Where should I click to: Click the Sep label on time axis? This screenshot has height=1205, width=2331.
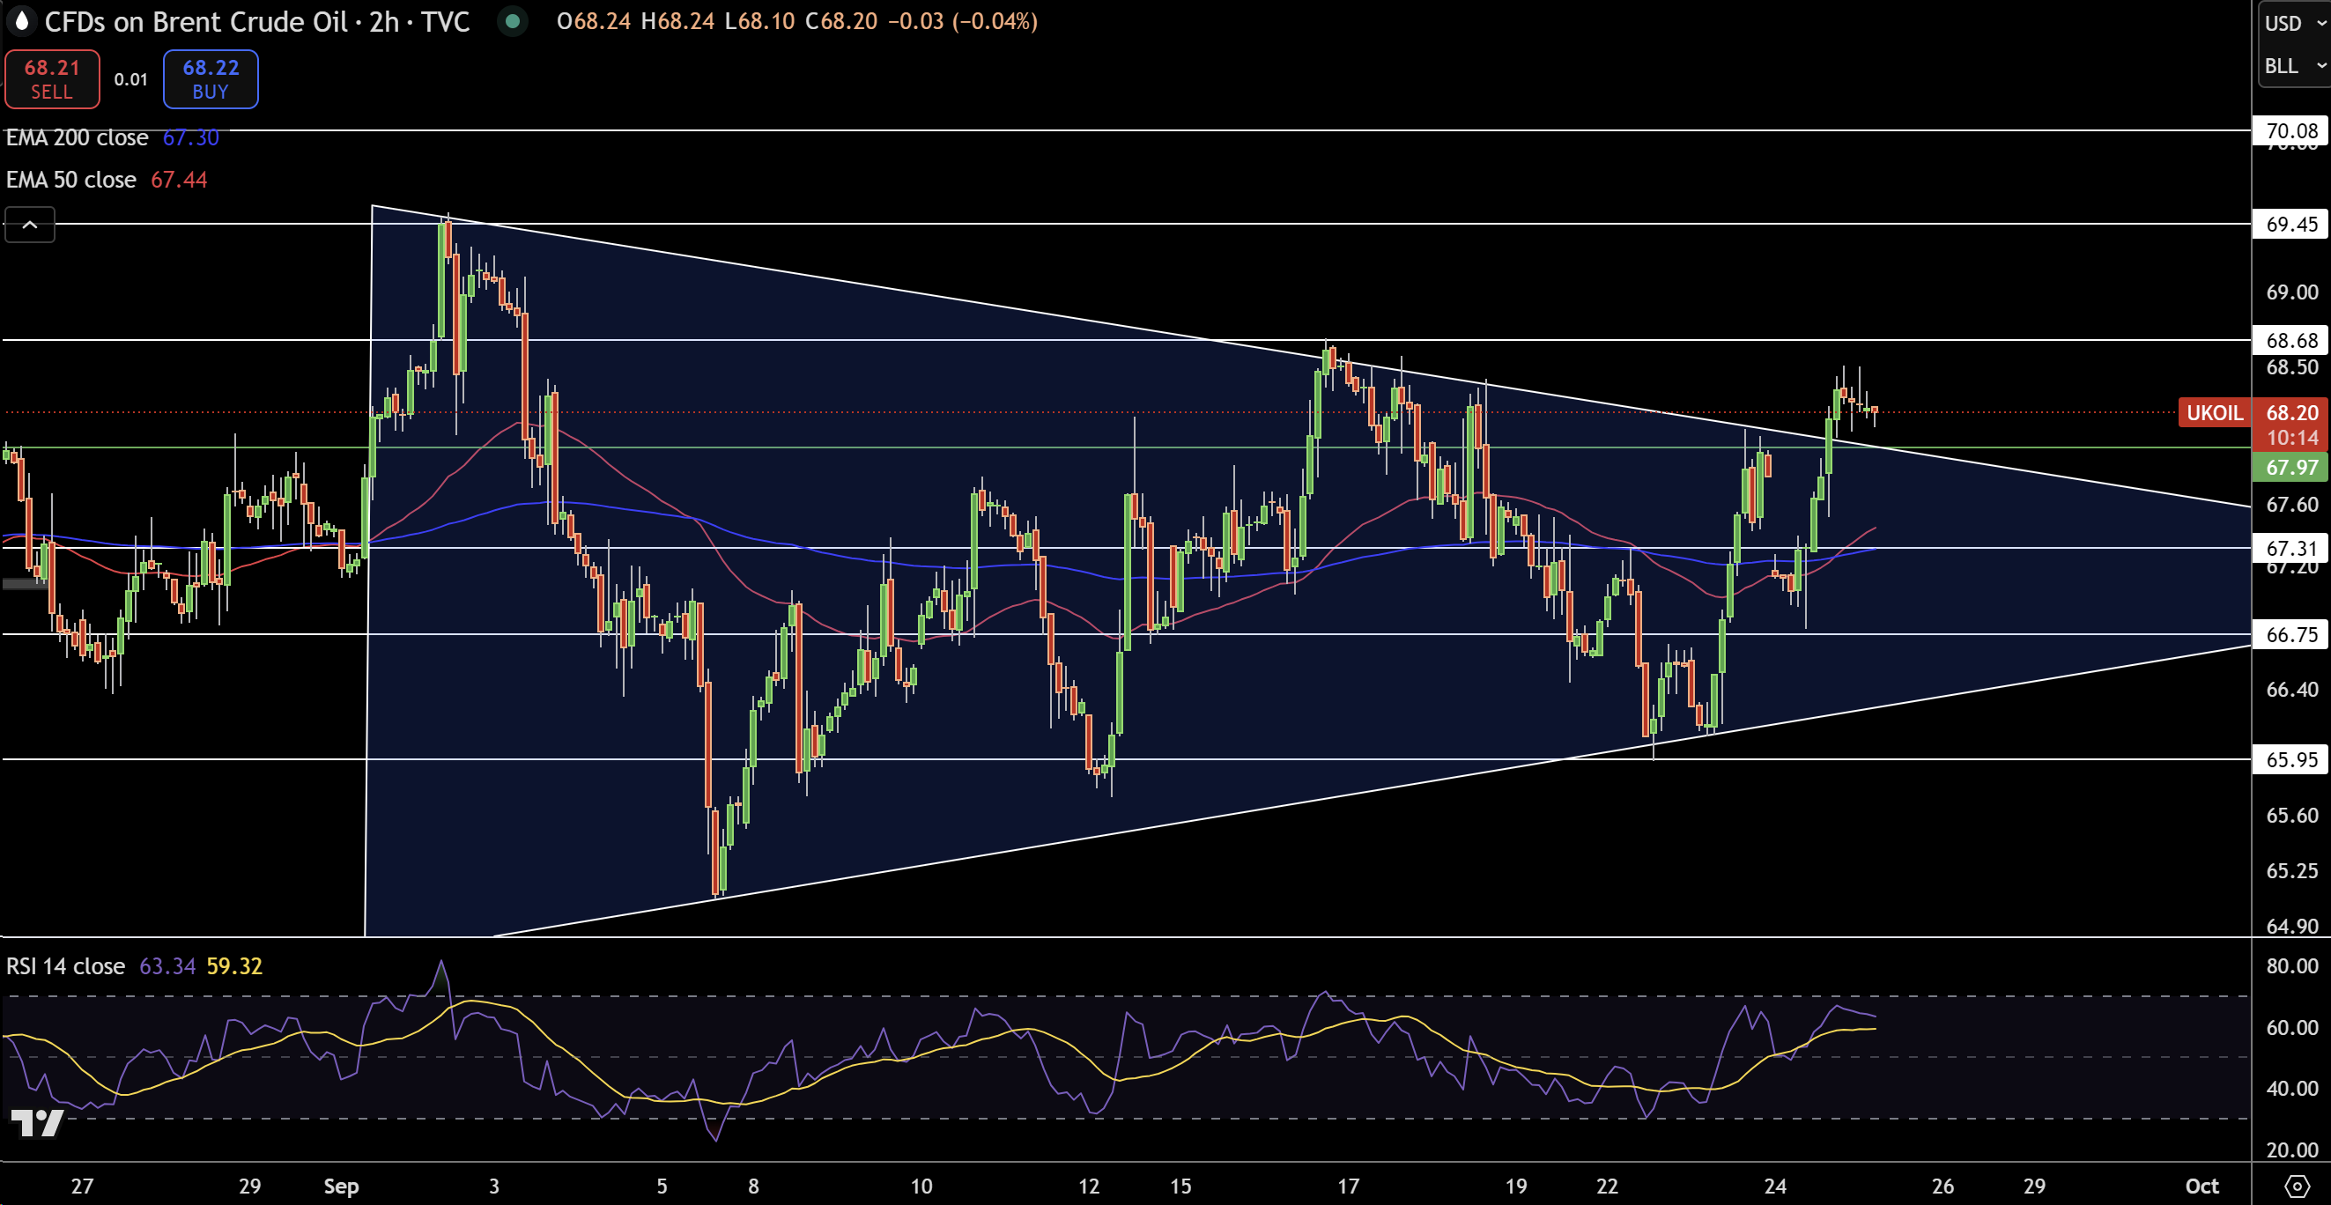pyautogui.click(x=341, y=1185)
